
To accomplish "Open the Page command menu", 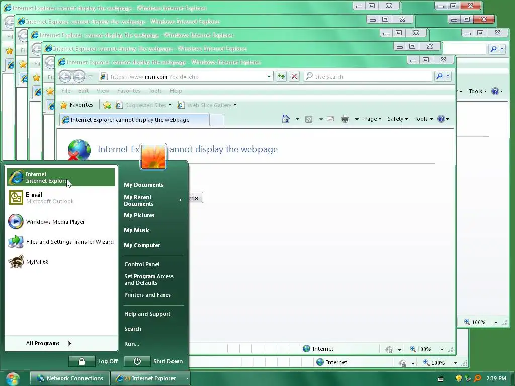I will click(x=373, y=119).
